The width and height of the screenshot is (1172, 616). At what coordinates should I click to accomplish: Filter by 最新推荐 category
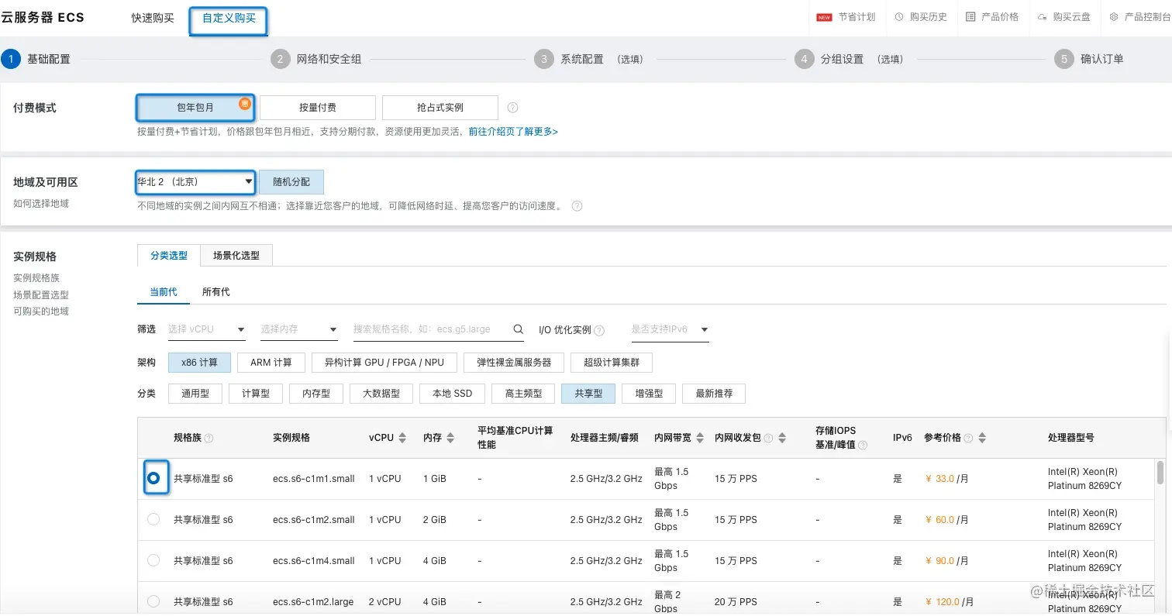coord(714,394)
